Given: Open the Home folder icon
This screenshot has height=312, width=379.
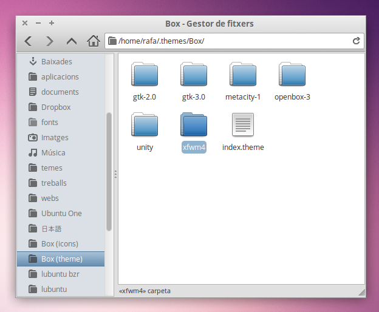Looking at the screenshot, I should (x=93, y=41).
